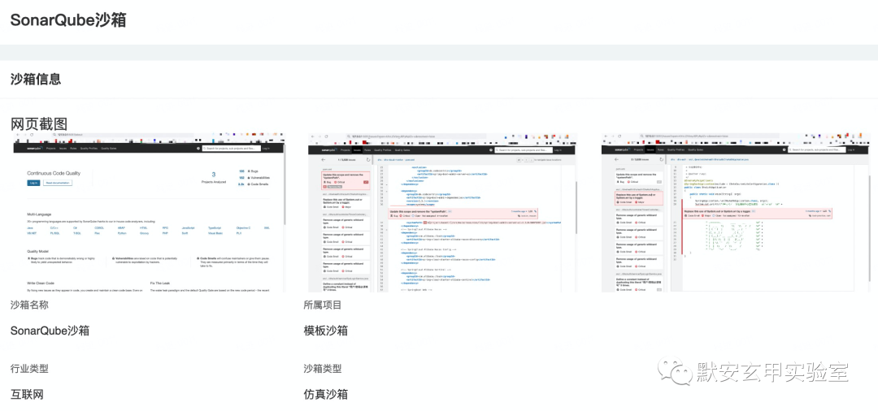Open the Continuous Code Quality homepage screenshot thumbnail
The width and height of the screenshot is (878, 411).
point(149,213)
